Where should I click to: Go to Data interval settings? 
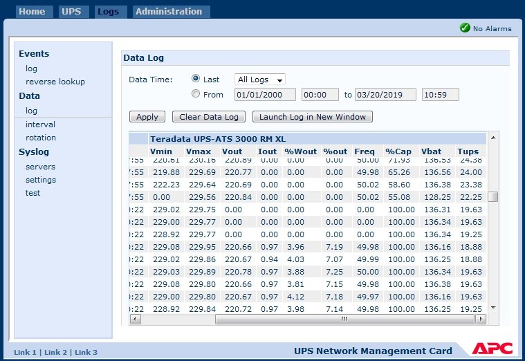40,124
